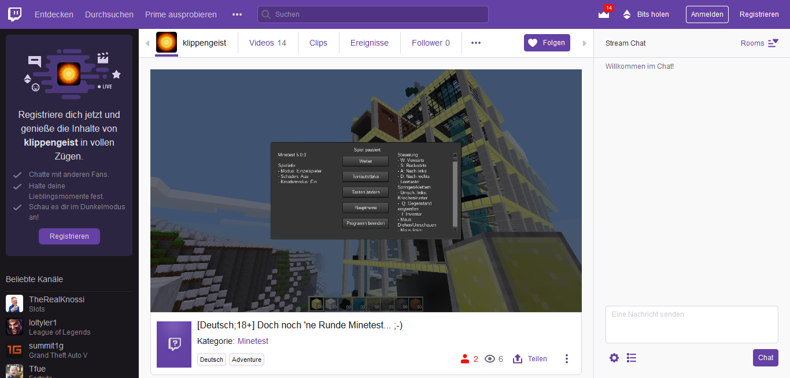This screenshot has height=378, width=790.
Task: Open chat settings gear icon
Action: [x=614, y=358]
